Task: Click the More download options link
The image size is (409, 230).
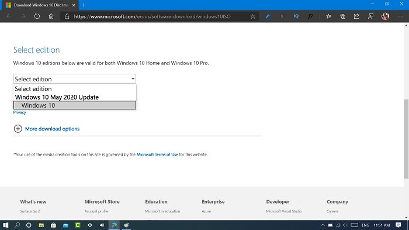Action: pyautogui.click(x=52, y=129)
